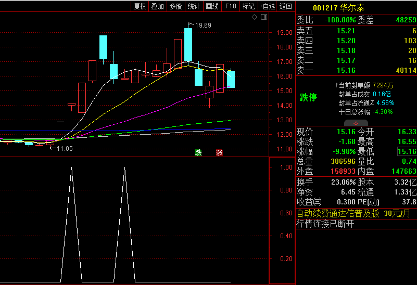The image size is (417, 285).
Task: Toggle the side panel layout icon
Action: [264, 17]
